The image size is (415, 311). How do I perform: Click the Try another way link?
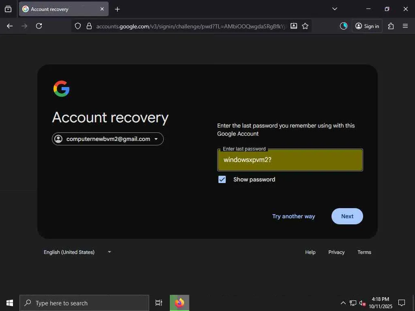(x=293, y=216)
